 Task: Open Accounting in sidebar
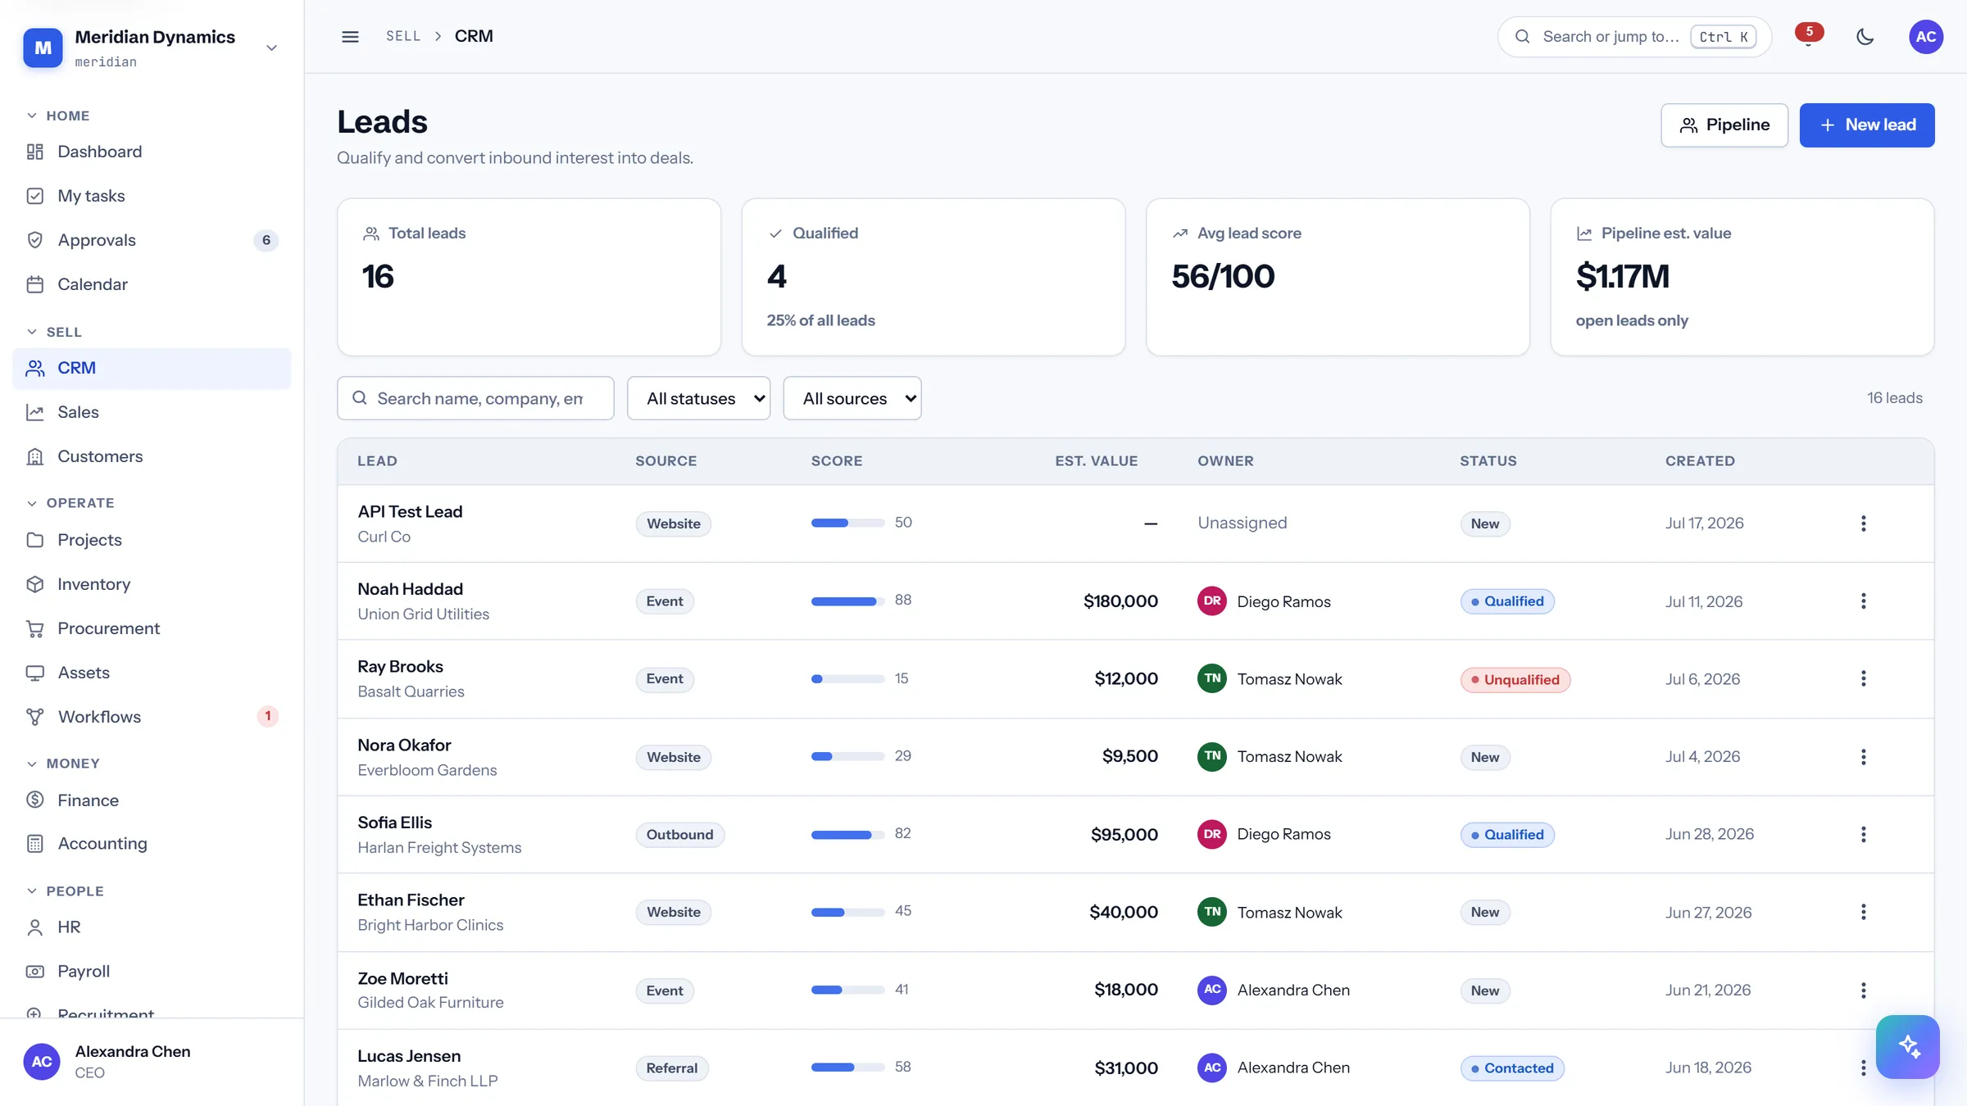(x=152, y=844)
